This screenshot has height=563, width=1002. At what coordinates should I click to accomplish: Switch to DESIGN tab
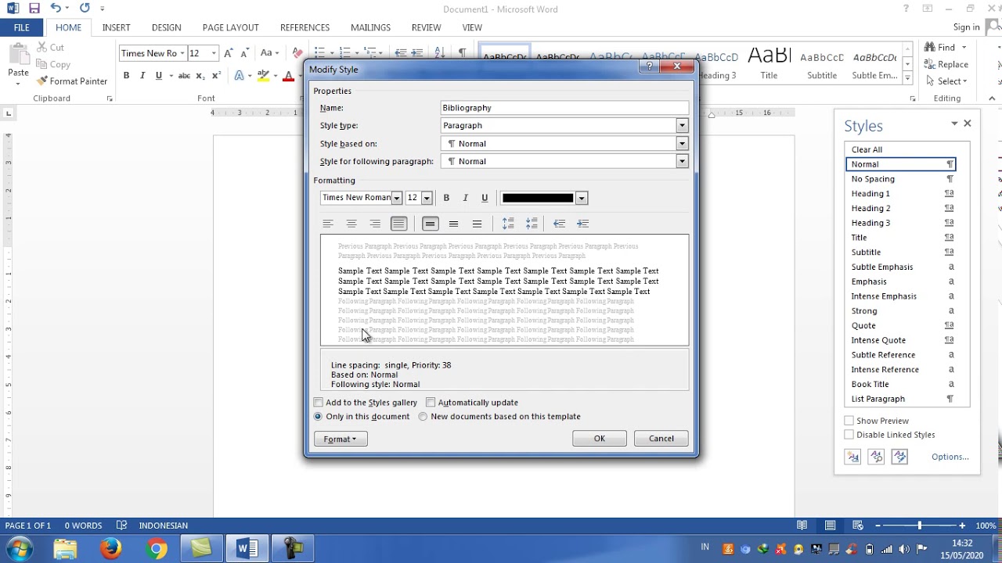coord(166,27)
